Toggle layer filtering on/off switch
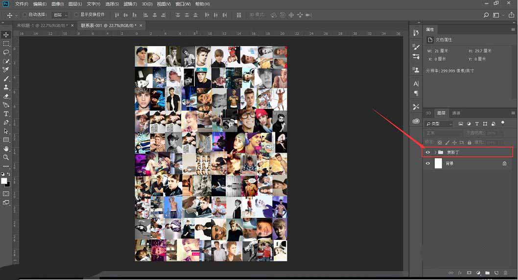This screenshot has height=280, width=518. tap(503, 123)
